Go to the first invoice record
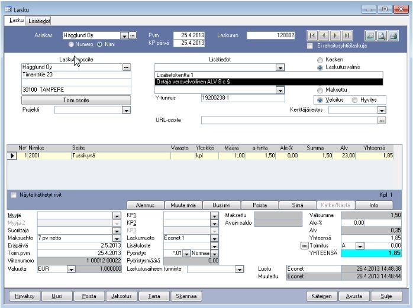The width and height of the screenshot is (413, 308). click(x=312, y=35)
